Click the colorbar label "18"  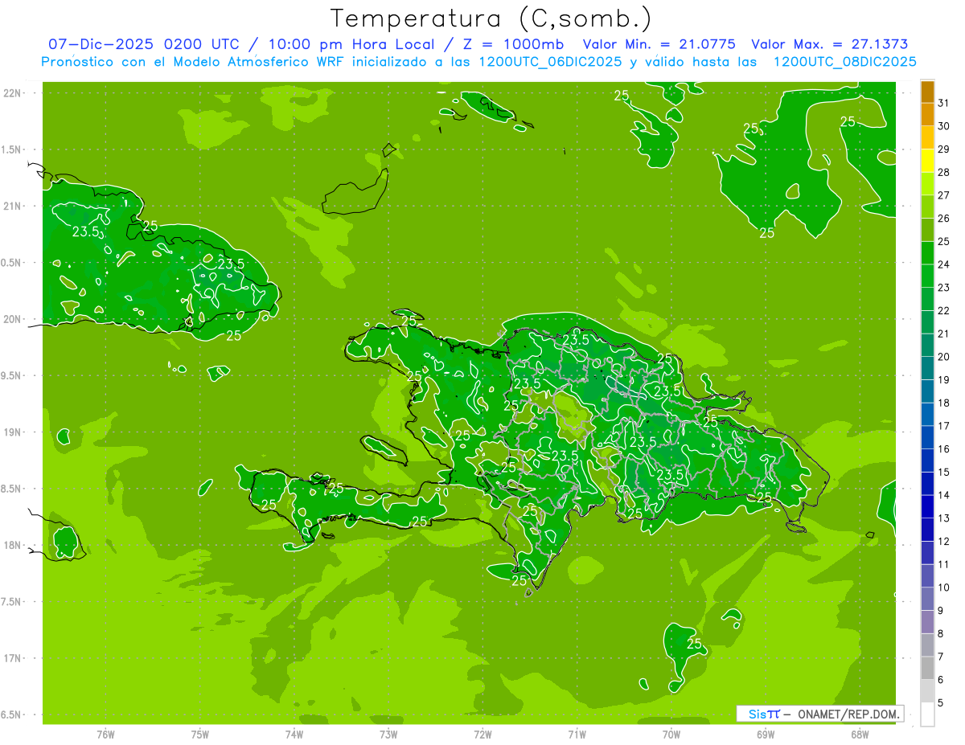click(x=943, y=403)
